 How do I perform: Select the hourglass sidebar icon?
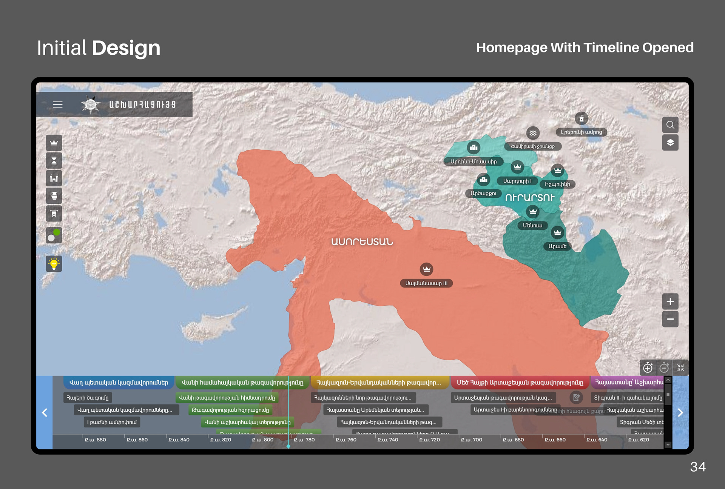pos(54,161)
